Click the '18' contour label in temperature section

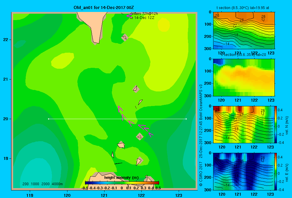click(236, 35)
